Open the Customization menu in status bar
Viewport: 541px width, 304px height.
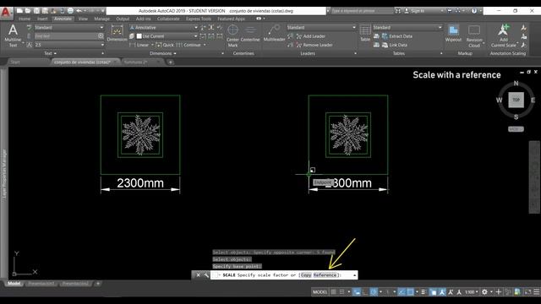[x=537, y=291]
